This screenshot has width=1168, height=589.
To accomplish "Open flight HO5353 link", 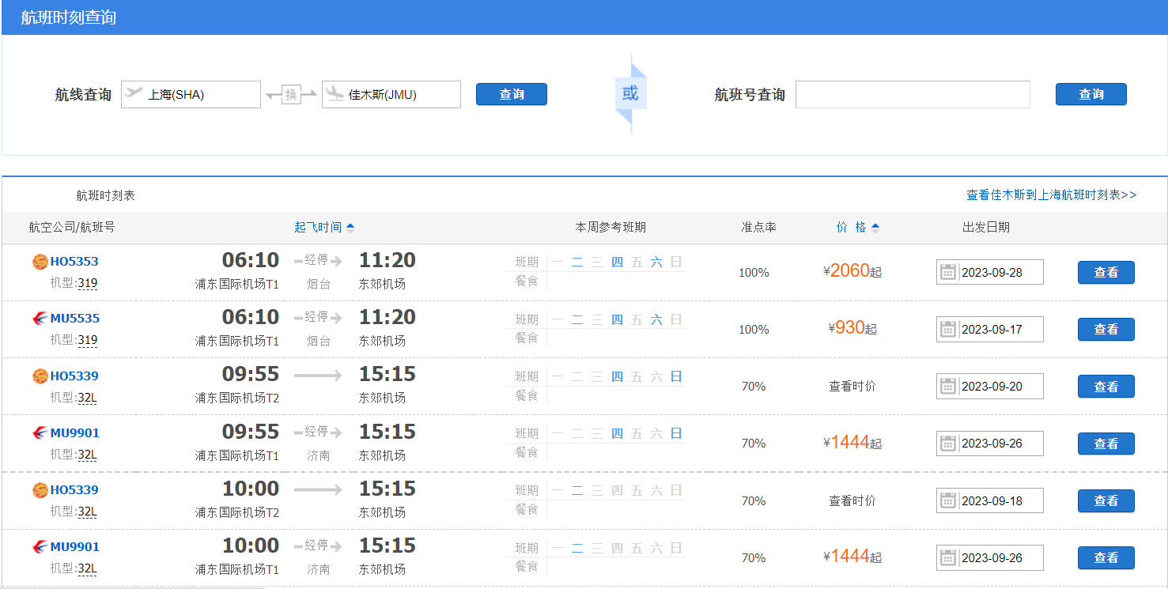I will (74, 262).
